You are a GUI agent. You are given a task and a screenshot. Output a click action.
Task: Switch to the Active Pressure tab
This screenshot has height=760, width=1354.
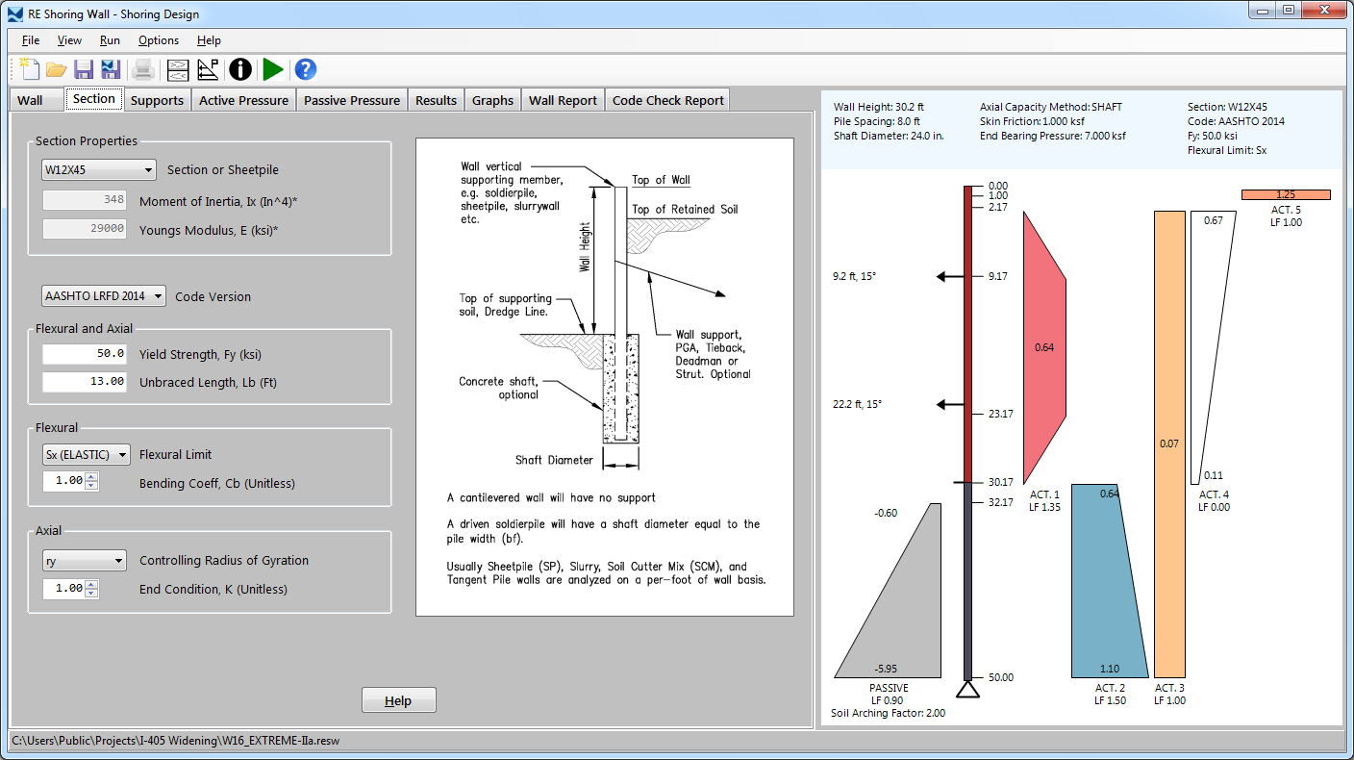click(x=243, y=100)
